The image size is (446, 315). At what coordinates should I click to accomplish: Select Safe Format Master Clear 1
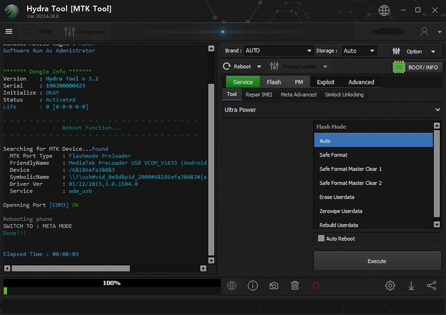[x=374, y=169]
